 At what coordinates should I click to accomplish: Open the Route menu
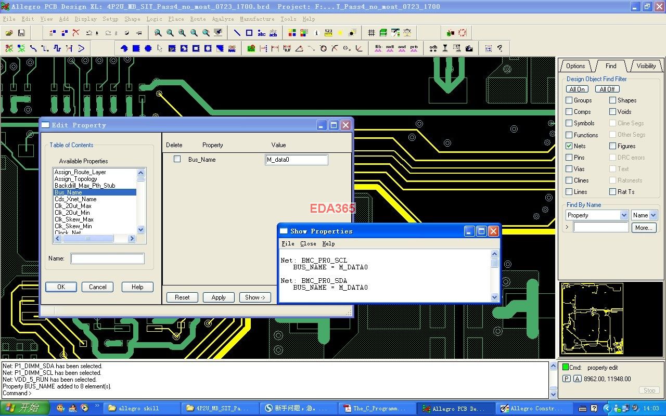click(x=198, y=19)
